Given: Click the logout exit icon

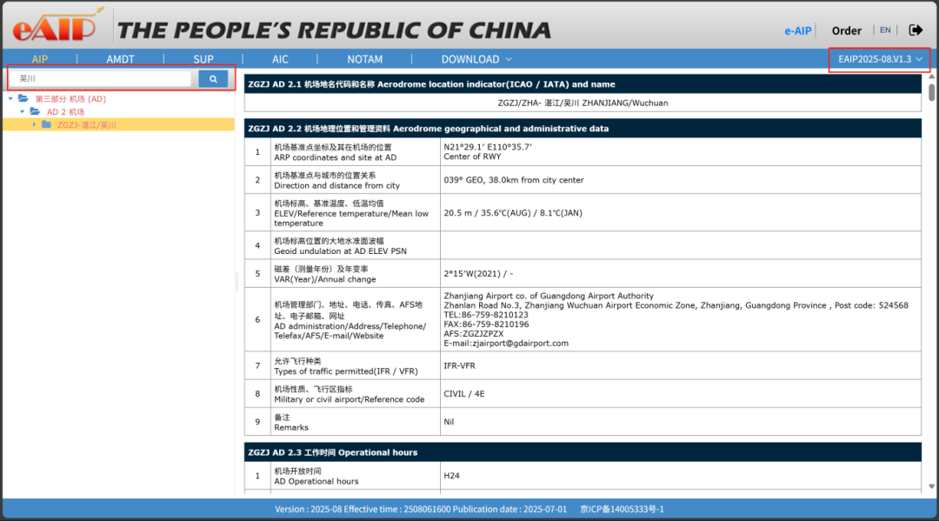Looking at the screenshot, I should pos(916,30).
